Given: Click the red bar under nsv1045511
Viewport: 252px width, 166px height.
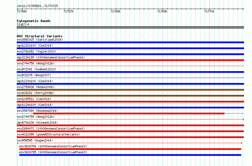Looking at the screenshot, I should tap(130, 102).
